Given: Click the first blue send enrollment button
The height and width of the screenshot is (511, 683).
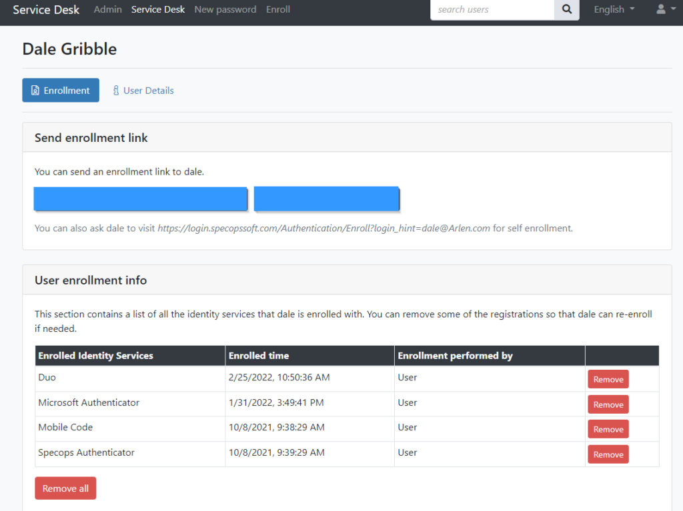Looking at the screenshot, I should click(140, 199).
